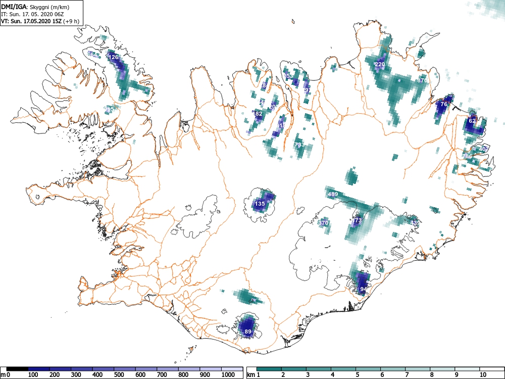The image size is (505, 379).
Task: Click the 'DMI/IGA: Skyggni (m/km)' title text
Action: tap(35, 7)
